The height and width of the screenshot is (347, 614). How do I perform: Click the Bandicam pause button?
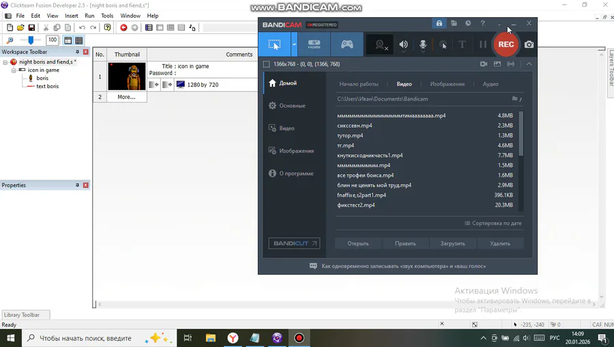[x=483, y=44]
